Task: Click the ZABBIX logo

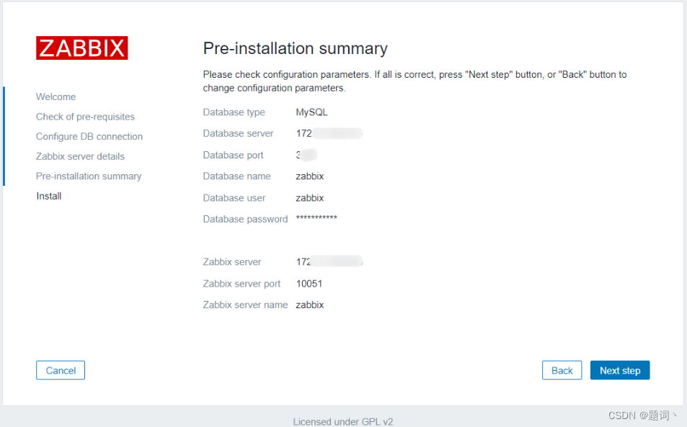Action: [x=81, y=48]
